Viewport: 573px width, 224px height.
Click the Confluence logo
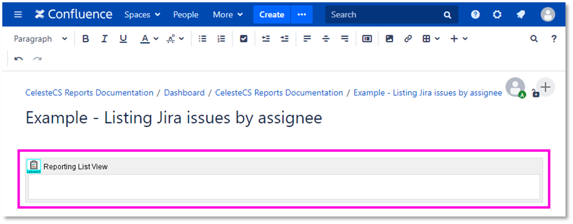tap(73, 14)
